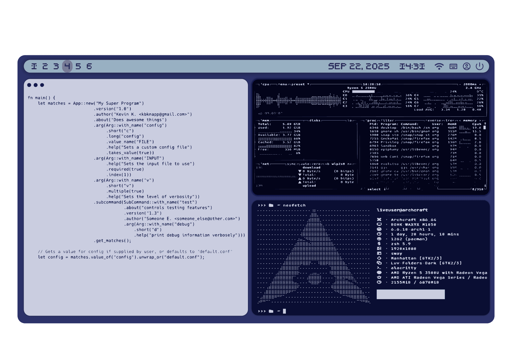Screen dimensions: 515x364
Task: Decrease the update interval with minus before 2000ms
Action: click(x=460, y=84)
